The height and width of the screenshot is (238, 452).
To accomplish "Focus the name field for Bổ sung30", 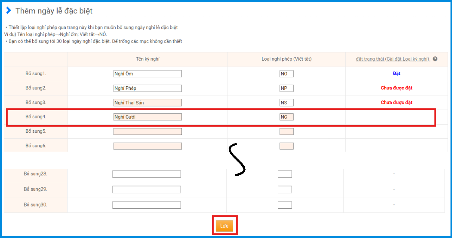I will [146, 205].
